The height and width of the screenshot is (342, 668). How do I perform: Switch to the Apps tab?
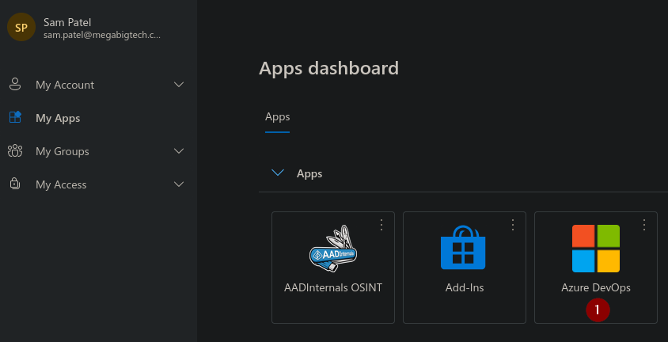click(277, 116)
